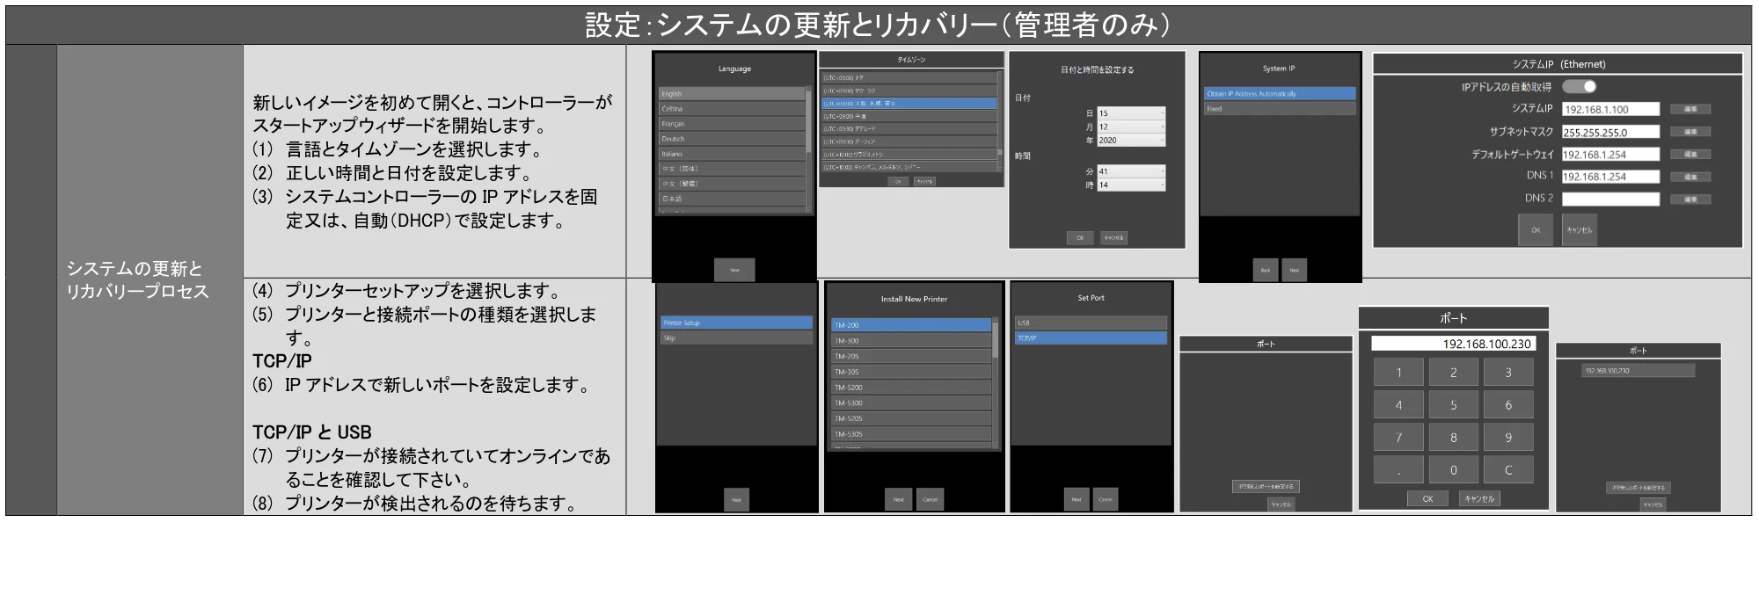
Task: Tap keypad digit 1
Action: tap(1399, 373)
